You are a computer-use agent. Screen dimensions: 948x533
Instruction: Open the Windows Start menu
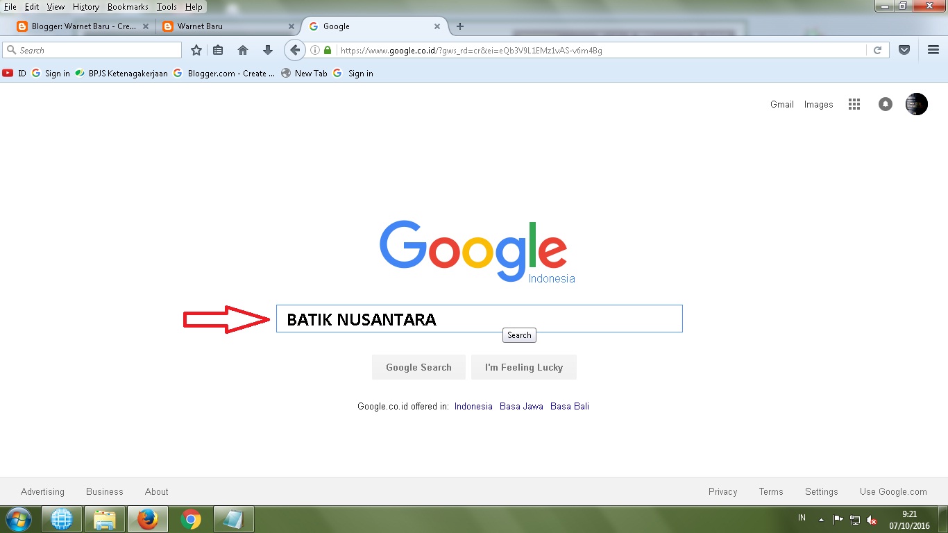[x=18, y=519]
